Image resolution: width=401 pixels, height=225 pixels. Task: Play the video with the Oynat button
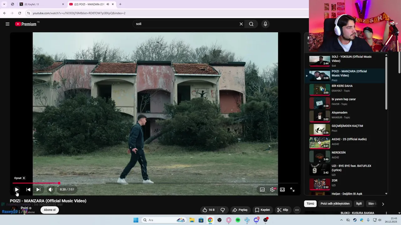pos(17,189)
